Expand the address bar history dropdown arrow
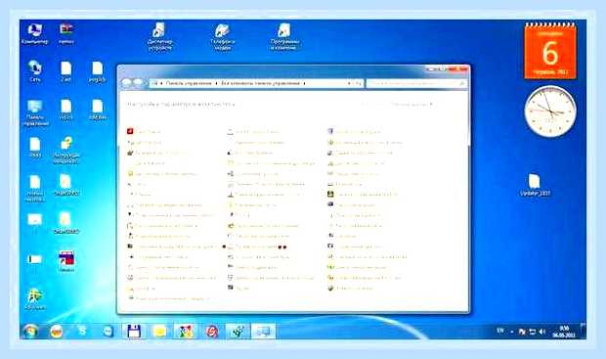Viewport: 606px width, 359px height. (349, 83)
